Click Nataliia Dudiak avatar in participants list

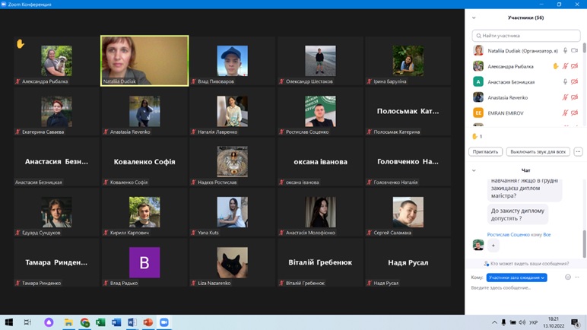(x=478, y=51)
